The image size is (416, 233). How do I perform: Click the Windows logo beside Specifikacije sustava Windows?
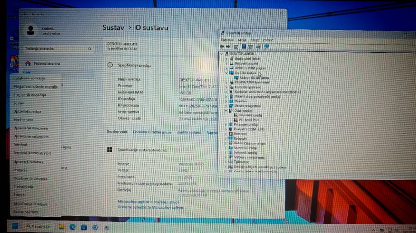109,150
